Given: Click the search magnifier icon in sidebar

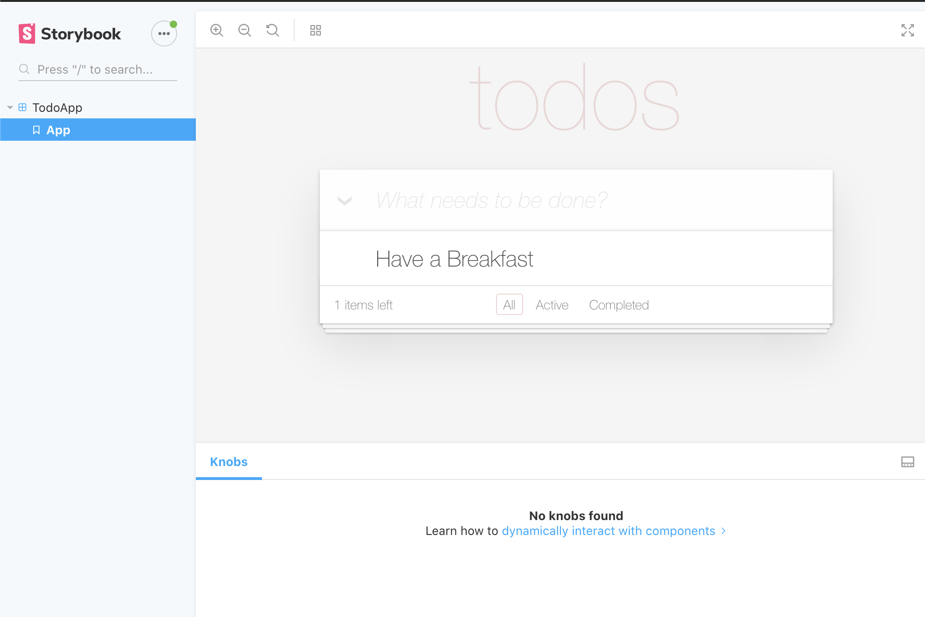Looking at the screenshot, I should coord(24,69).
